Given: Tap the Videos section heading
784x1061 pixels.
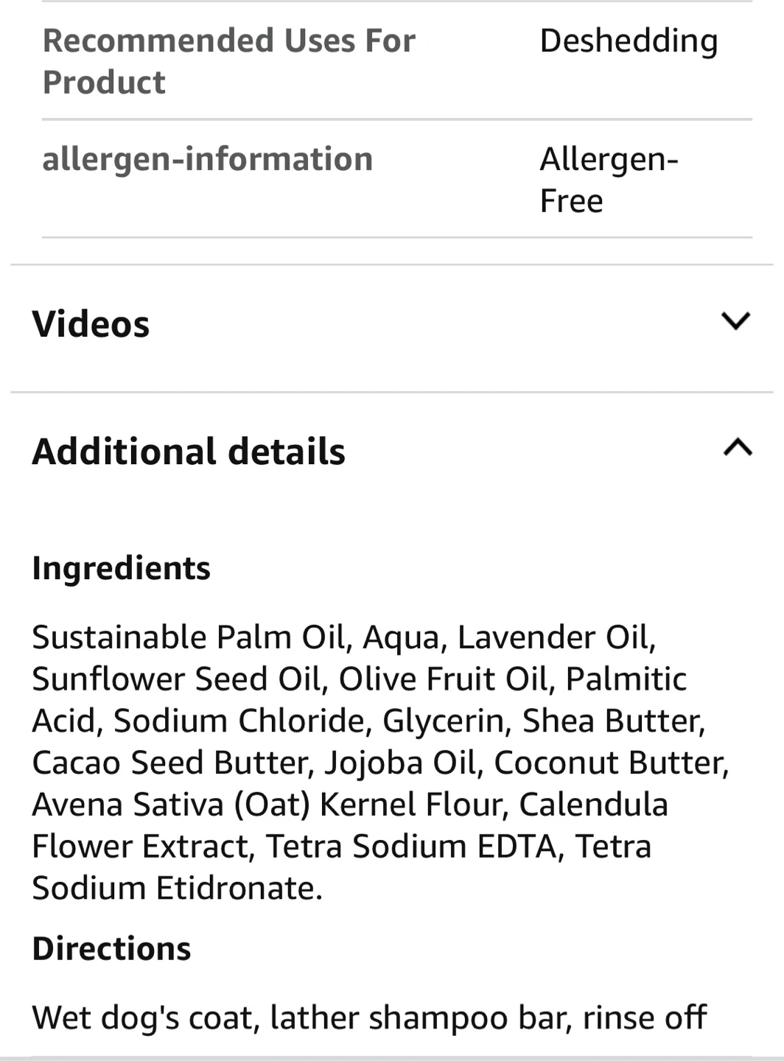Looking at the screenshot, I should pyautogui.click(x=91, y=324).
